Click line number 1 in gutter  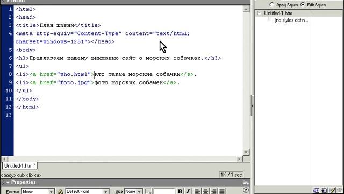pos(10,9)
